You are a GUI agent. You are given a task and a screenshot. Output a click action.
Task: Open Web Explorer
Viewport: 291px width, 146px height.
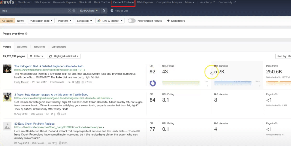click(x=145, y=2)
